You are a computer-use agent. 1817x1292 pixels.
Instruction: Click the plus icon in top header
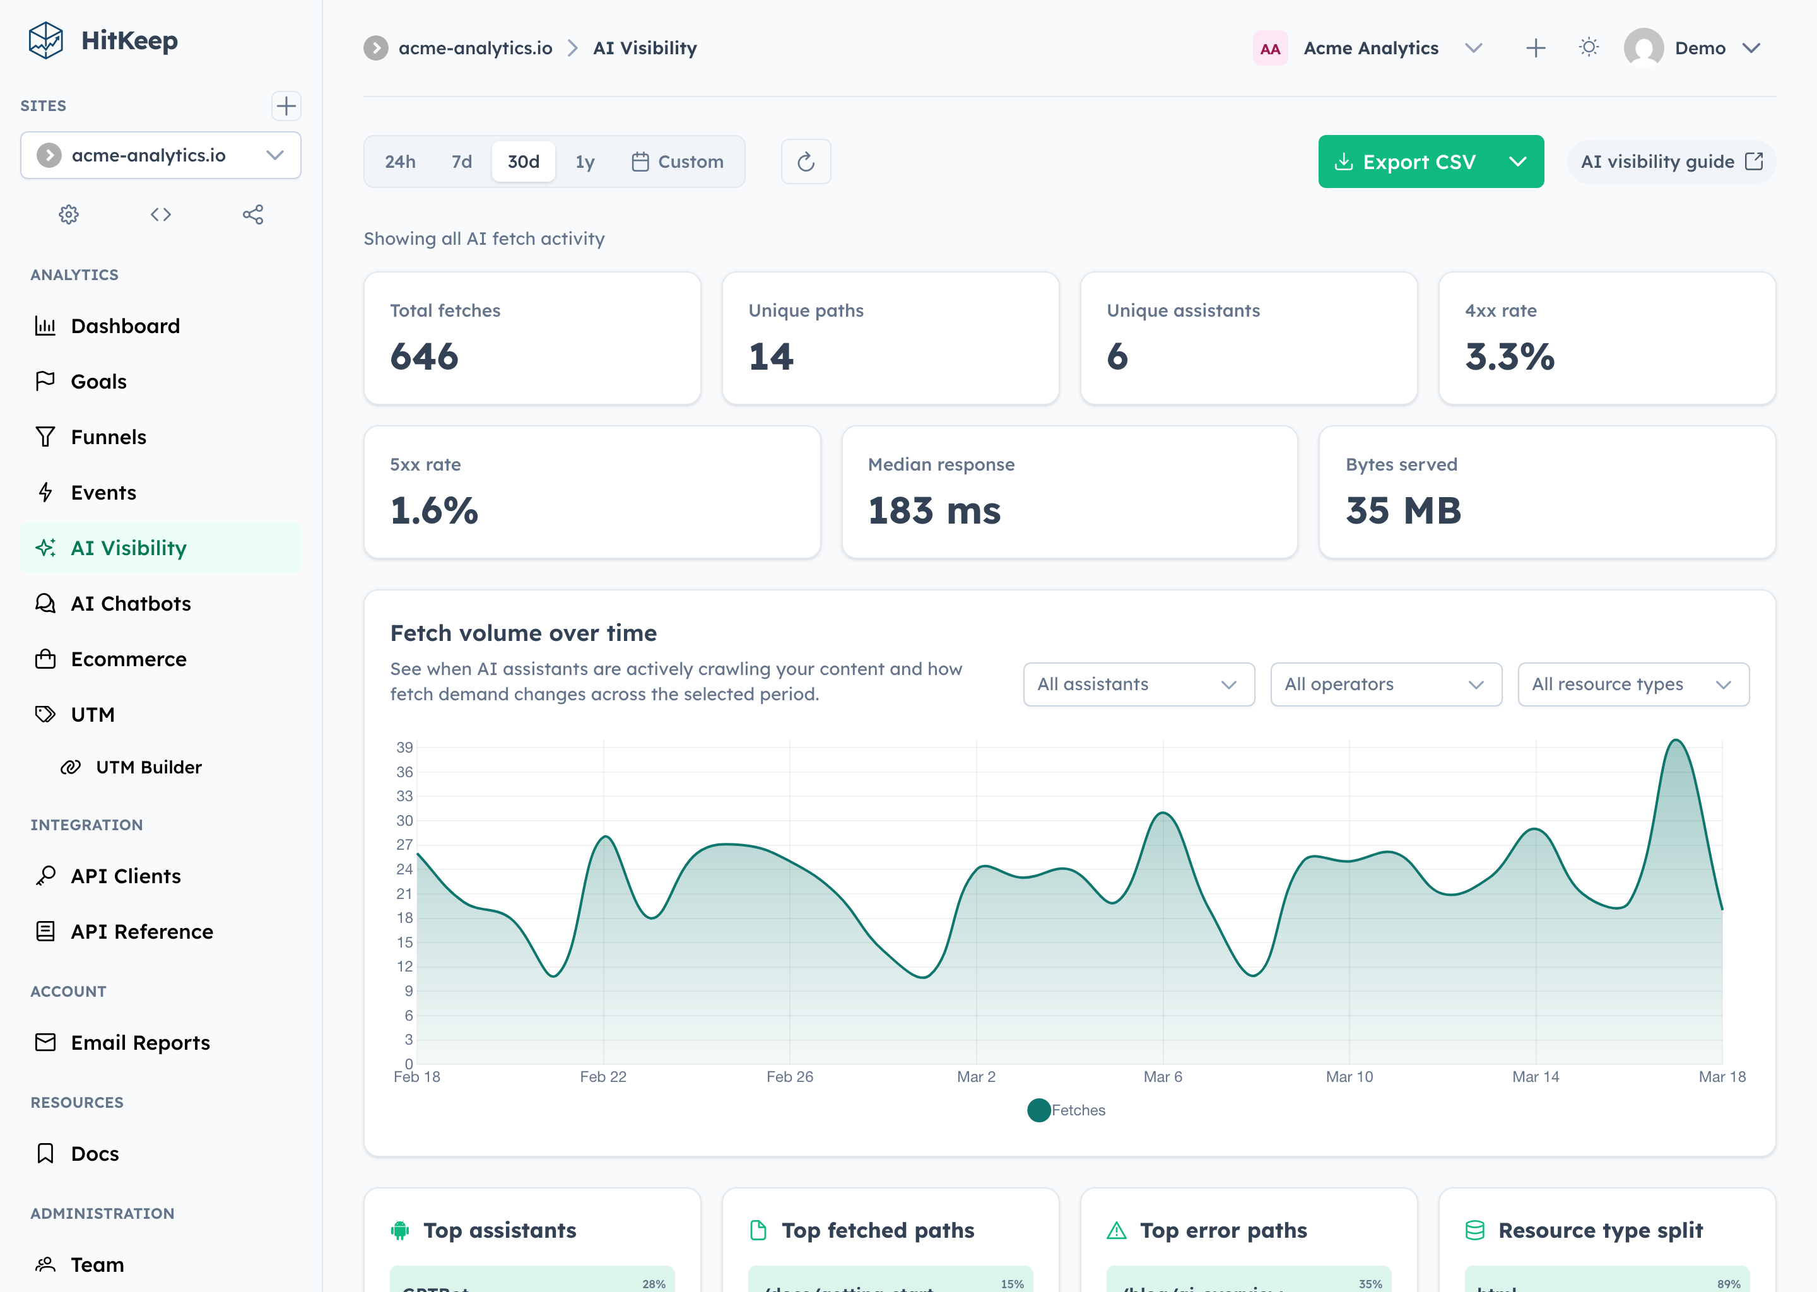click(x=1536, y=49)
